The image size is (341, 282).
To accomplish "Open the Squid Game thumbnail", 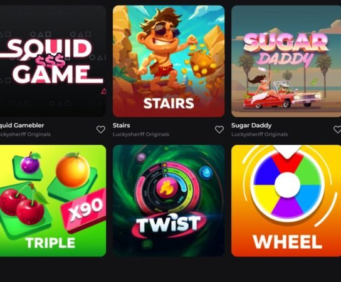I will click(x=53, y=61).
